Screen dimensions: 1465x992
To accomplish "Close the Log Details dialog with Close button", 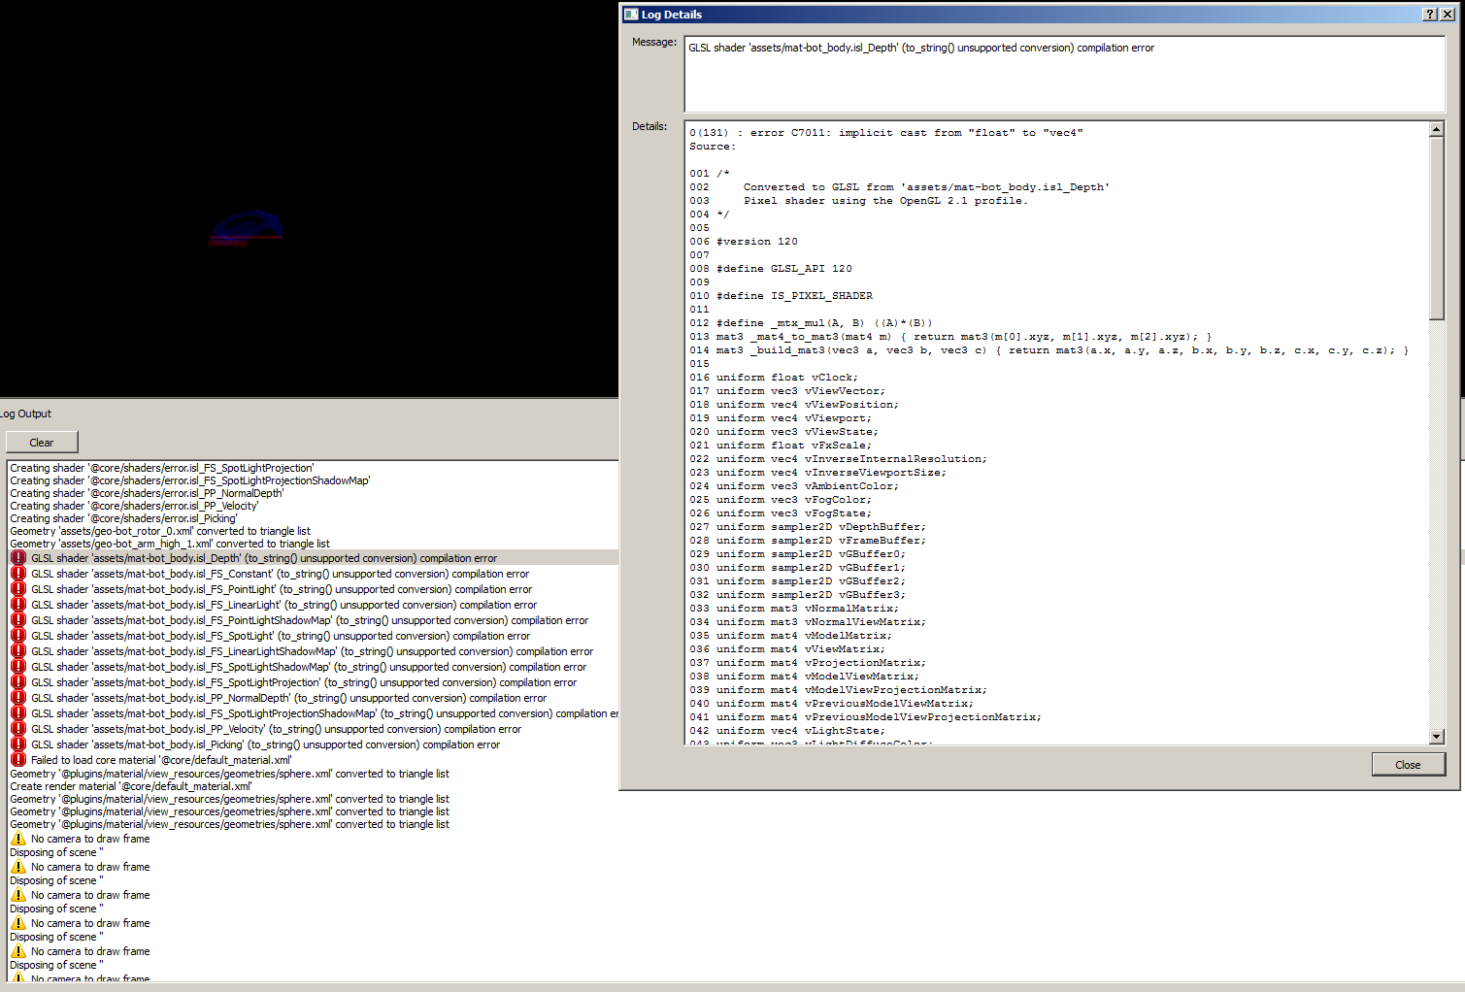I will click(1408, 765).
